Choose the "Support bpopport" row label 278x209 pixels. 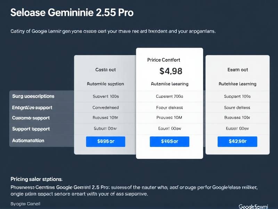[31, 129]
